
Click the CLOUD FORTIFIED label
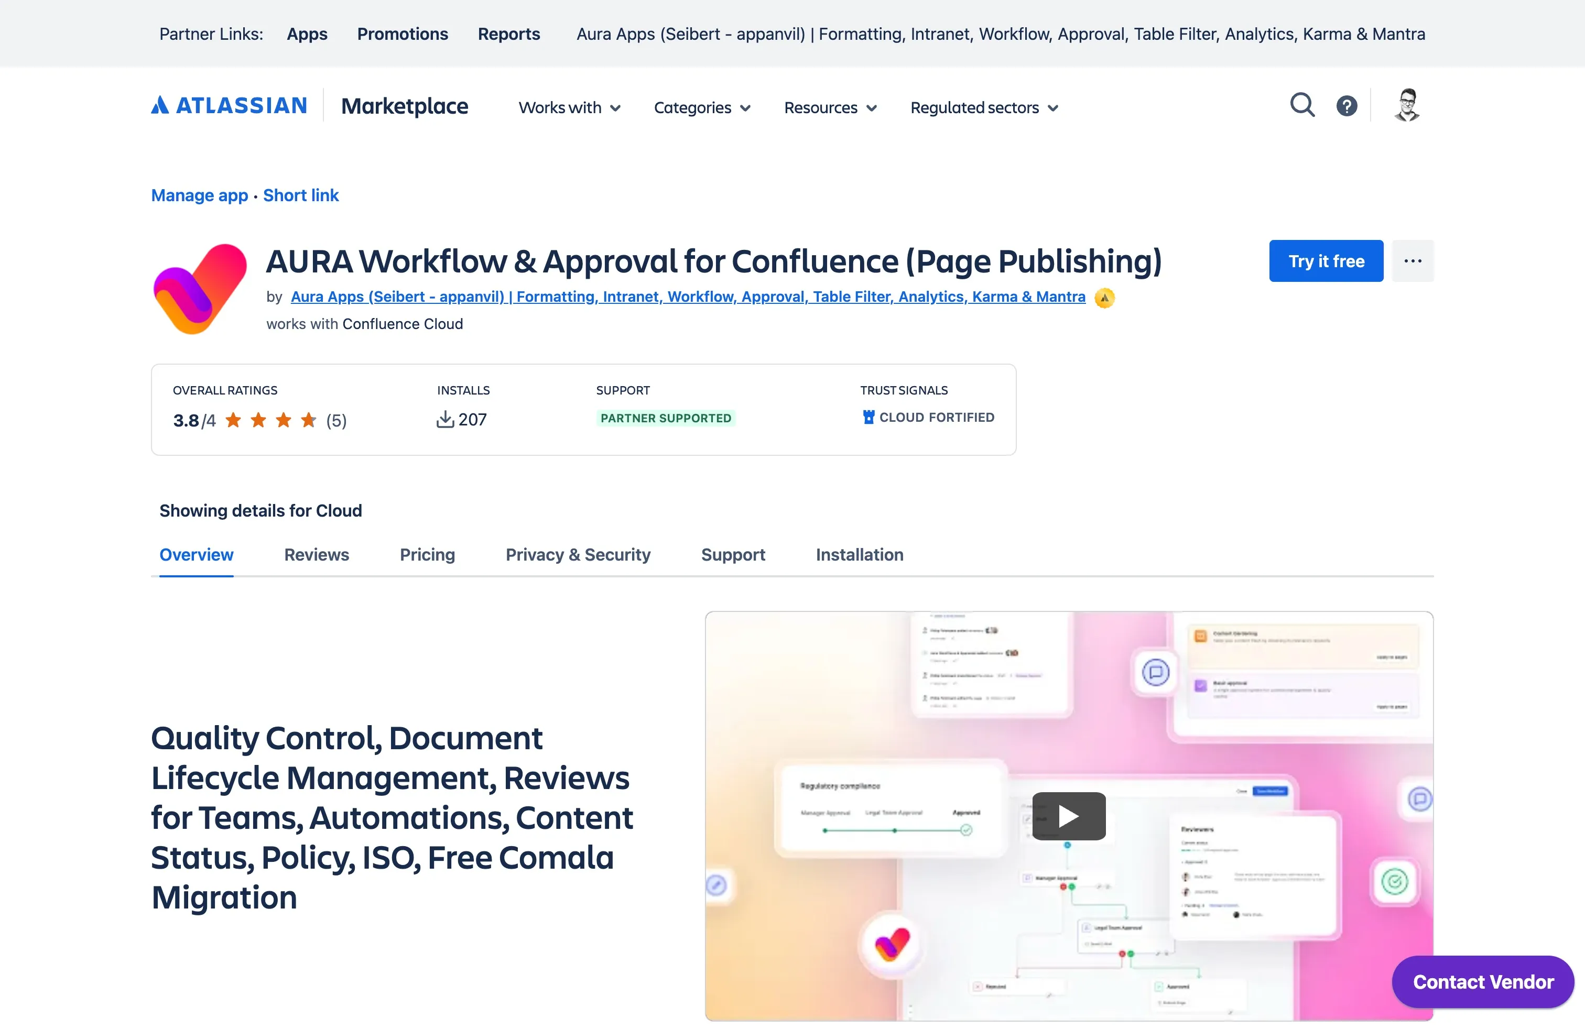pos(936,418)
